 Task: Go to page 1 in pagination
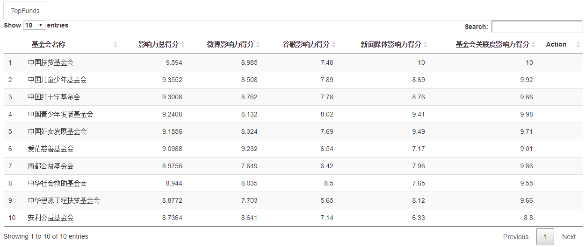click(545, 237)
